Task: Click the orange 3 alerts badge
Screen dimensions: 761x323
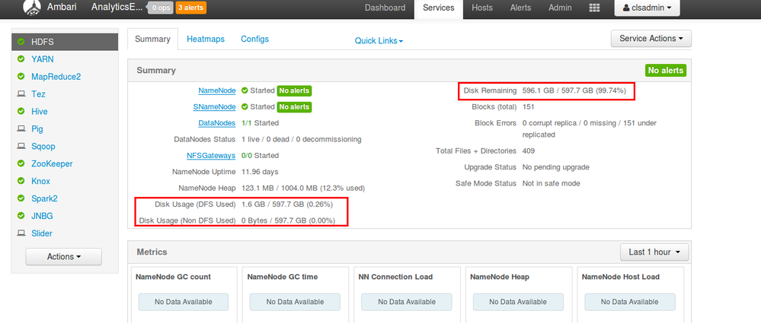Action: click(x=190, y=8)
